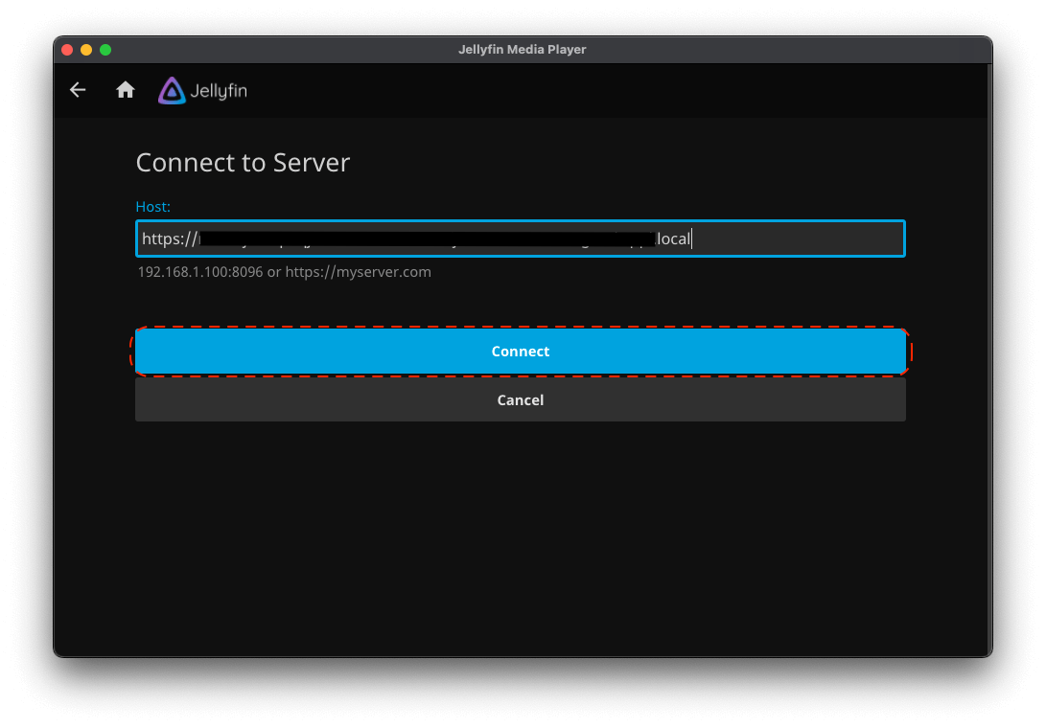Minimize window using yellow button
The image size is (1046, 728).
click(86, 50)
